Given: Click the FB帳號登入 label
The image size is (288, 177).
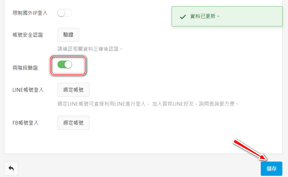Looking at the screenshot, I should click(x=25, y=123).
